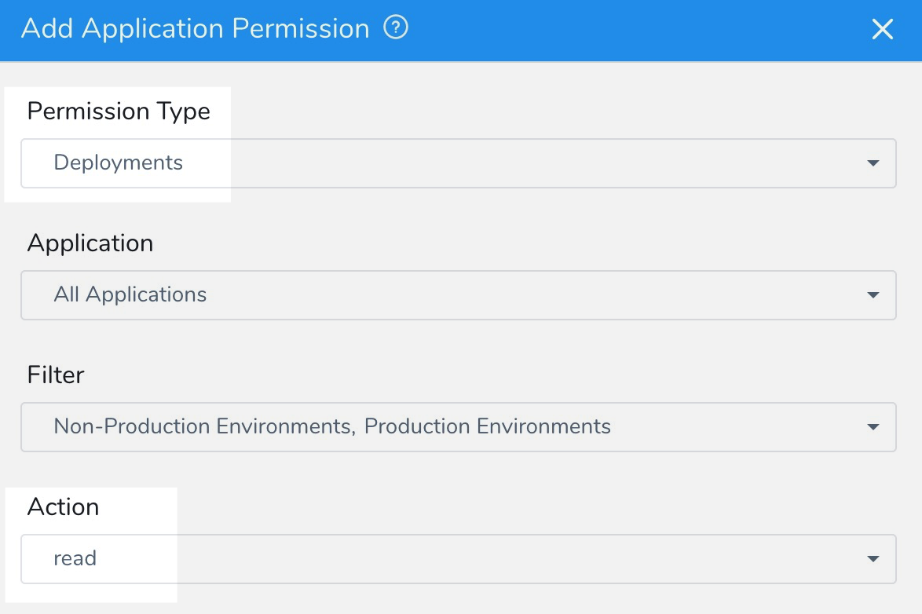Click the Application field label
The height and width of the screenshot is (614, 922).
(x=90, y=243)
